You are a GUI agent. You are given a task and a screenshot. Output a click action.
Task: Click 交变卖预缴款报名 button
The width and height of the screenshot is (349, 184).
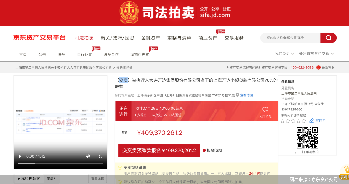[x=159, y=150]
